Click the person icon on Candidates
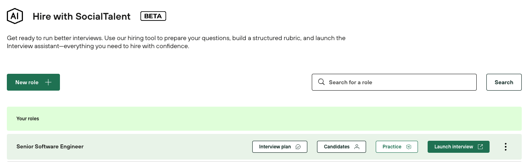Image resolution: width=529 pixels, height=162 pixels. coord(356,147)
